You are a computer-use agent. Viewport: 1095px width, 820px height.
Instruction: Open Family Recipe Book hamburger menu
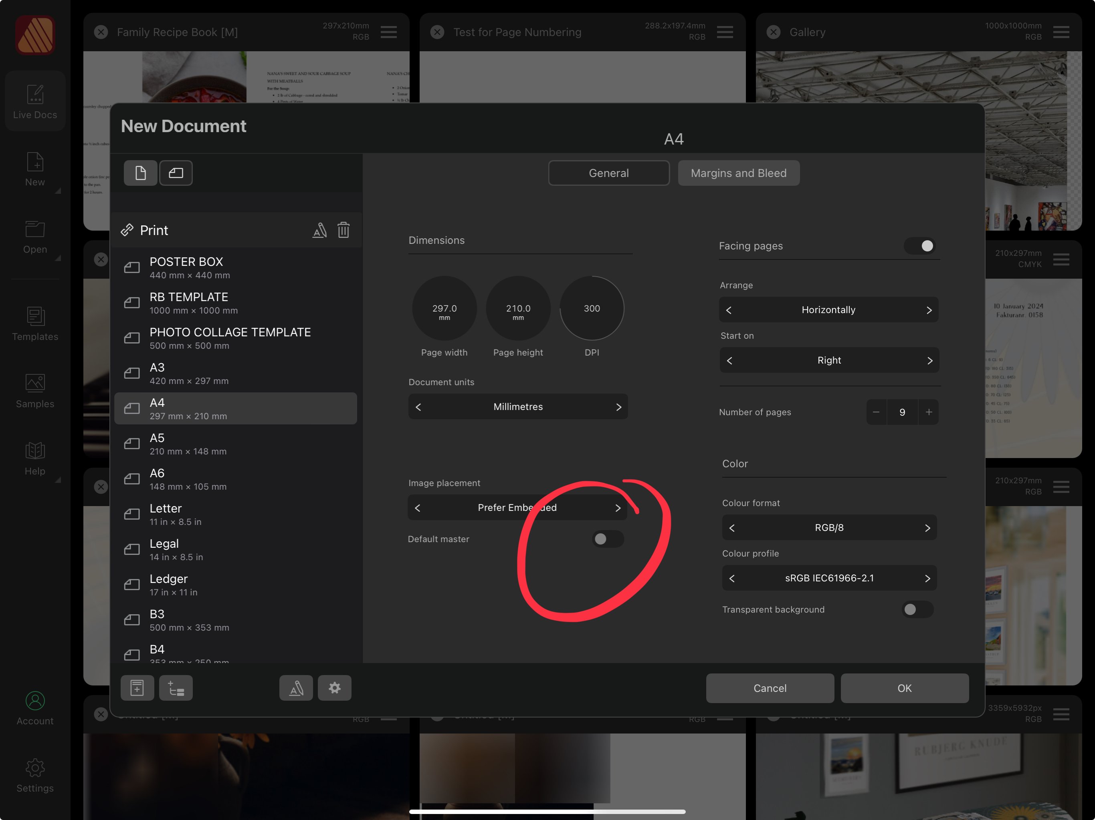pos(389,32)
